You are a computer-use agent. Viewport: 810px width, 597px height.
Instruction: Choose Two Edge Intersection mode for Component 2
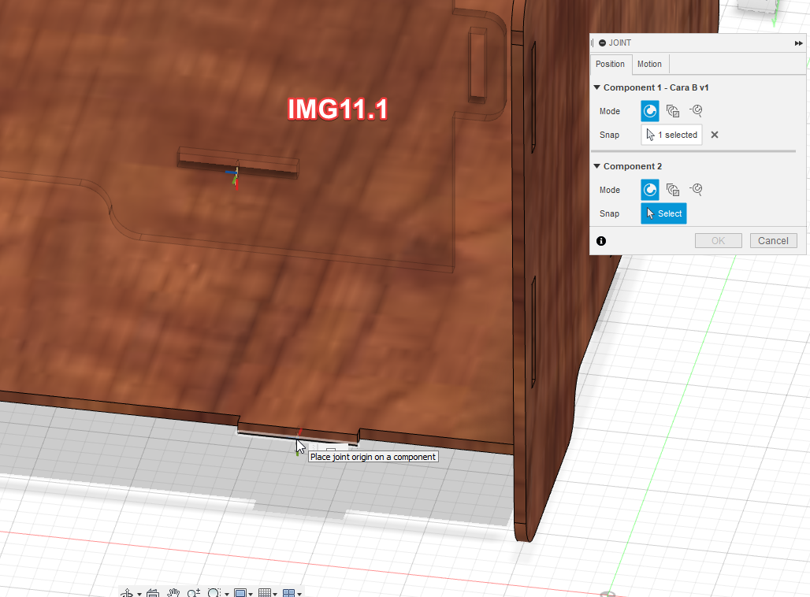click(x=696, y=189)
